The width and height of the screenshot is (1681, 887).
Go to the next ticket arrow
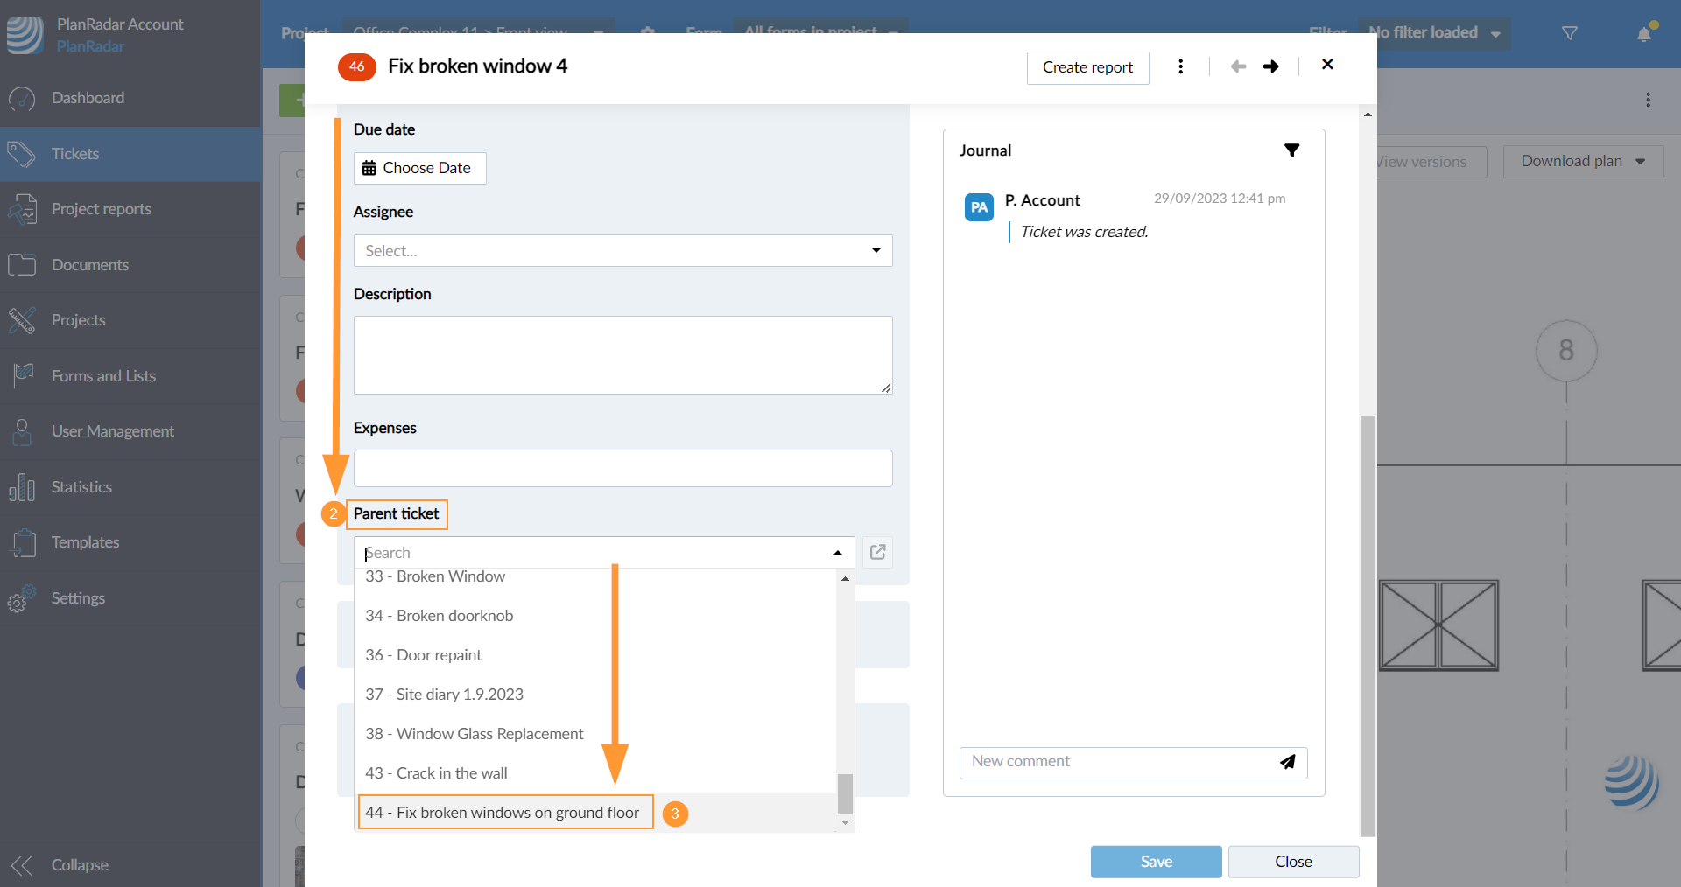(1271, 66)
